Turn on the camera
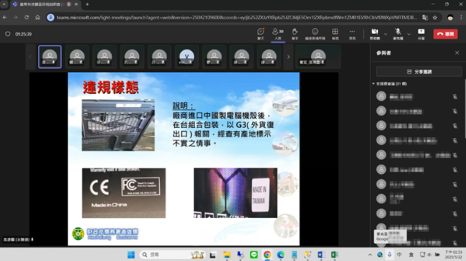The width and height of the screenshot is (466, 261). click(375, 33)
